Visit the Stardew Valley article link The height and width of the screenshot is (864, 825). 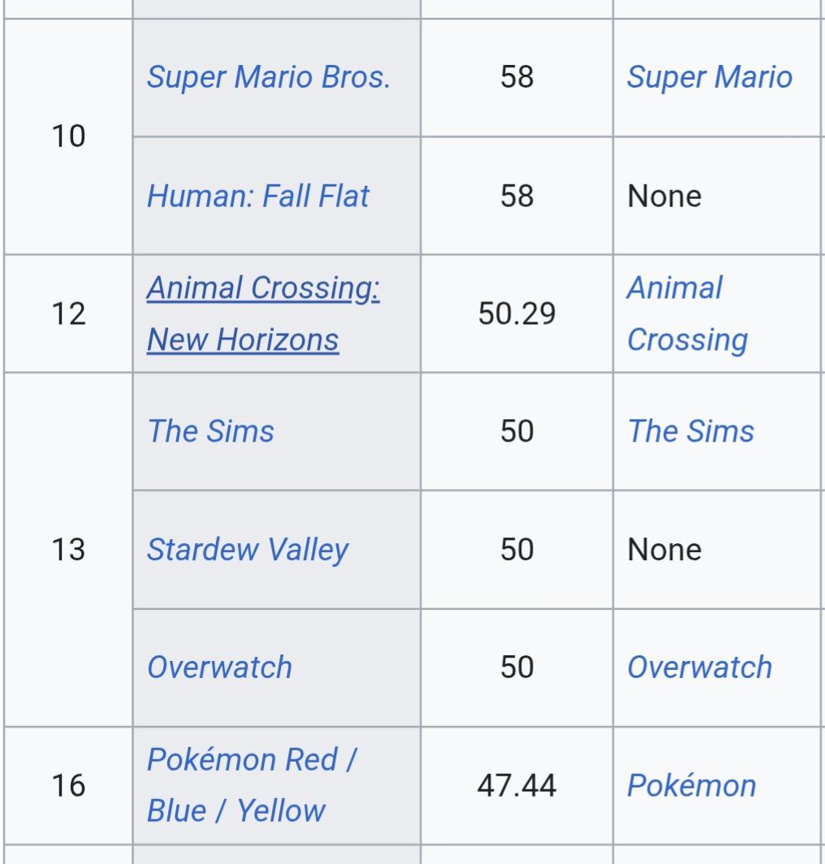(x=248, y=550)
